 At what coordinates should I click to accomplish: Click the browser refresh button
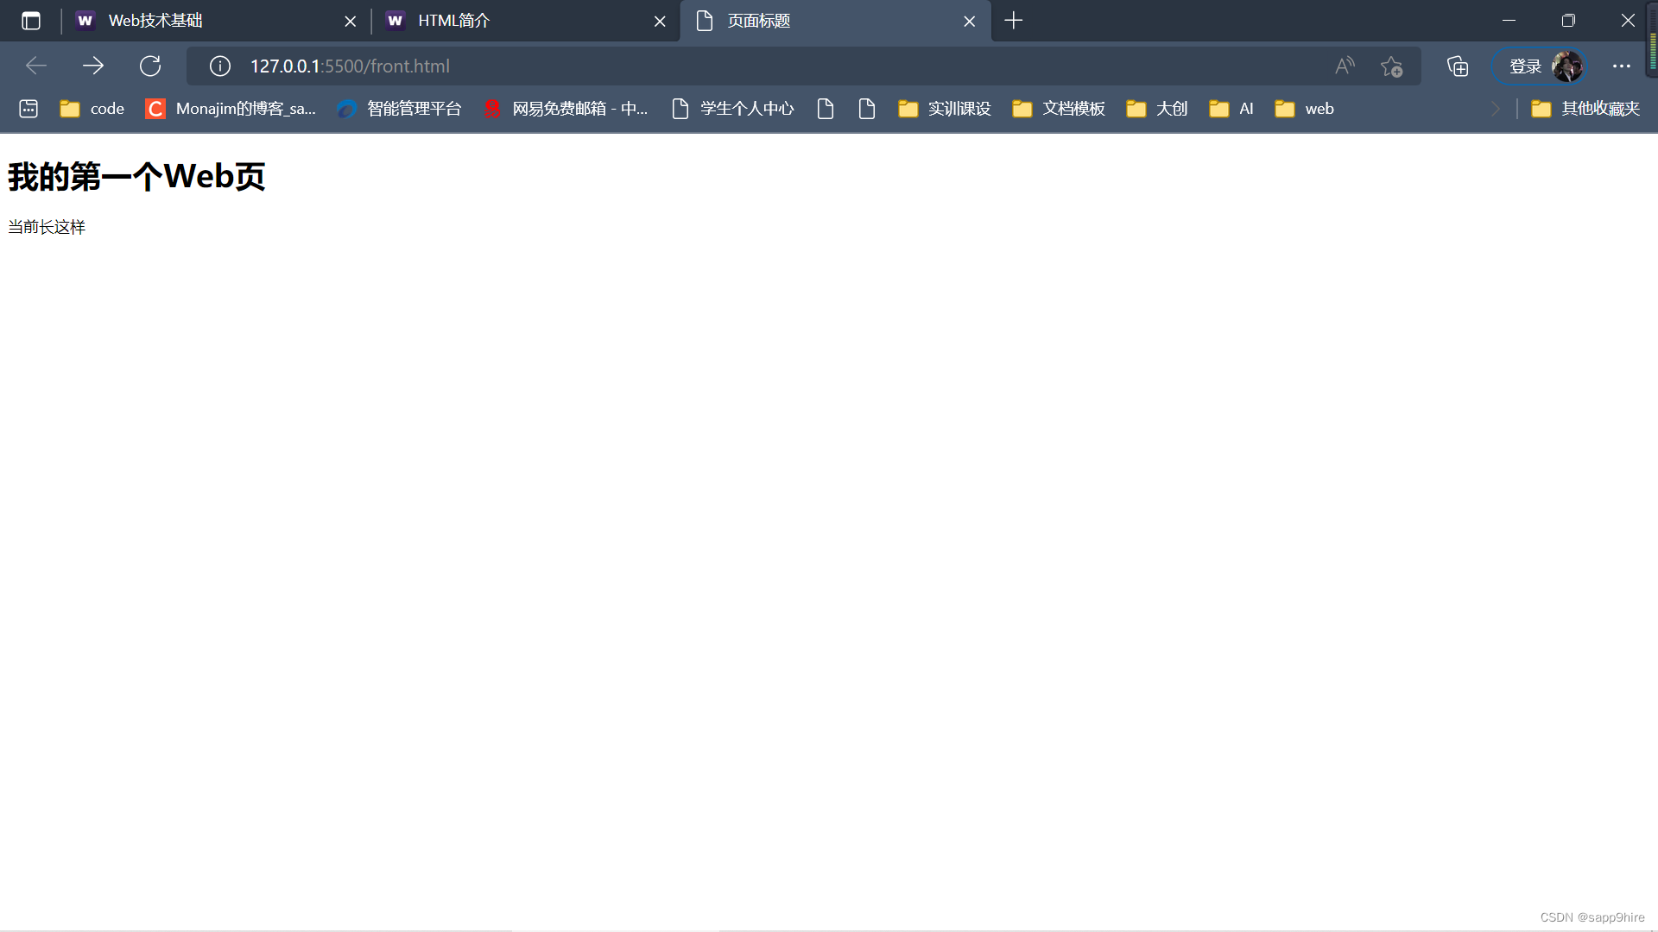point(150,66)
